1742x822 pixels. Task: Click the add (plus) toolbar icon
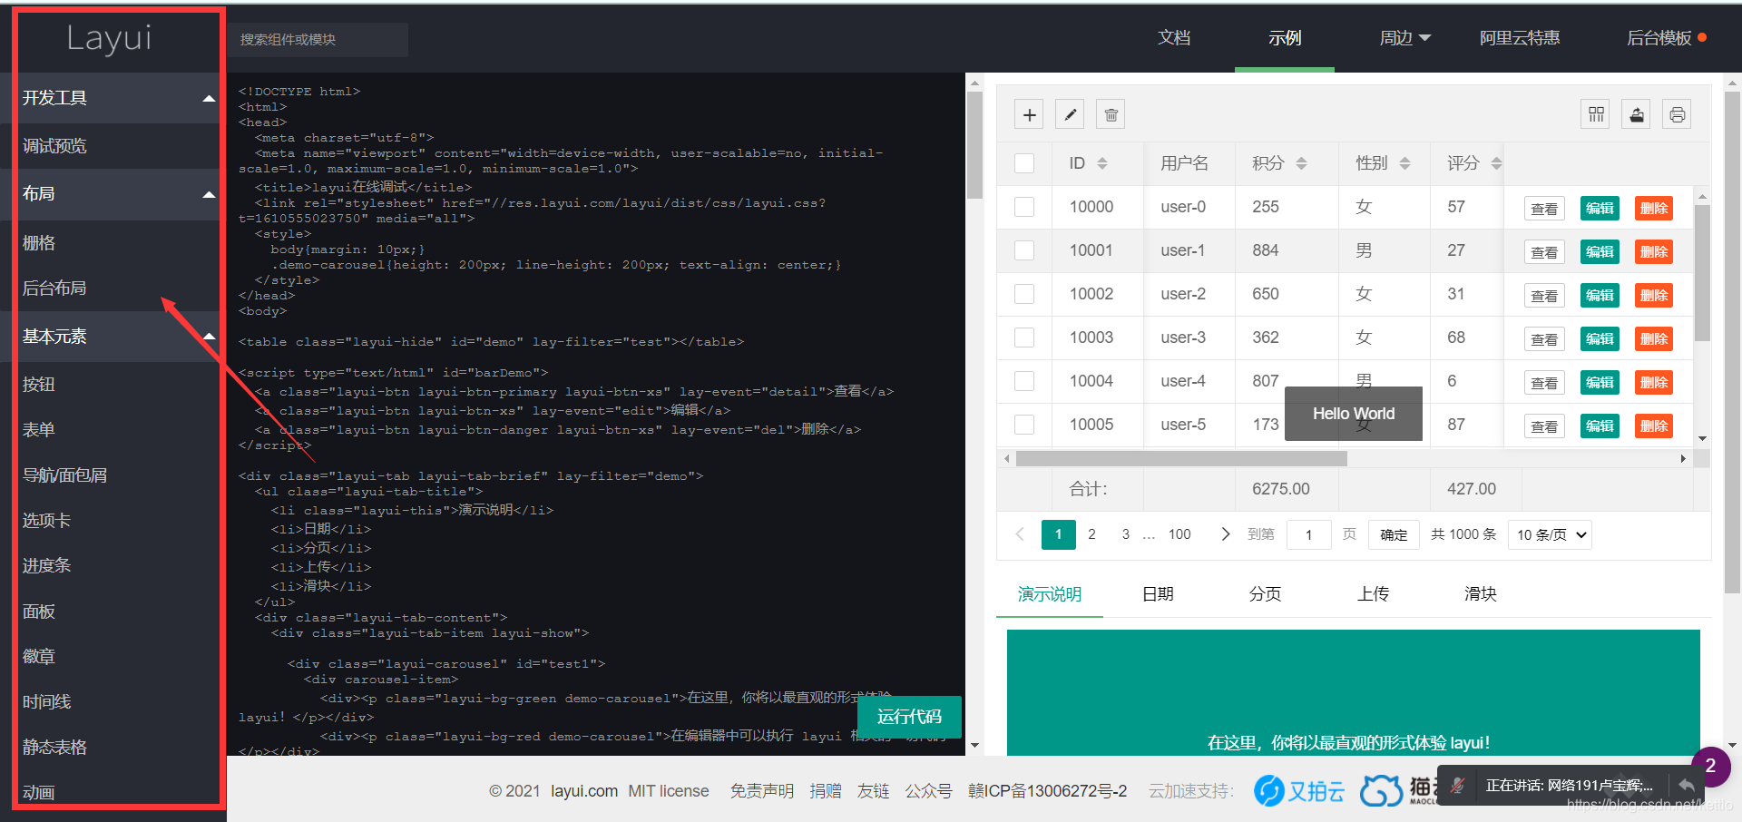tap(1029, 115)
